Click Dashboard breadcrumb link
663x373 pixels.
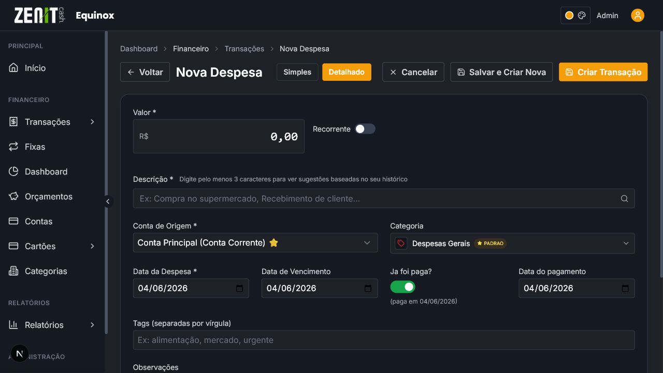click(x=139, y=49)
